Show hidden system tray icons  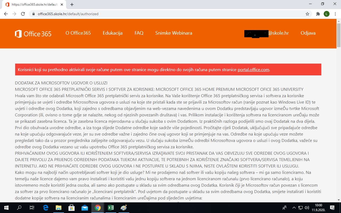294,208
